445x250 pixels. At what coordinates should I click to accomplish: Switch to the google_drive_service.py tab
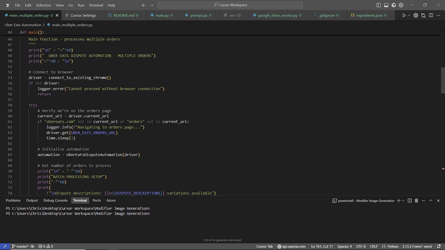pyautogui.click(x=278, y=15)
